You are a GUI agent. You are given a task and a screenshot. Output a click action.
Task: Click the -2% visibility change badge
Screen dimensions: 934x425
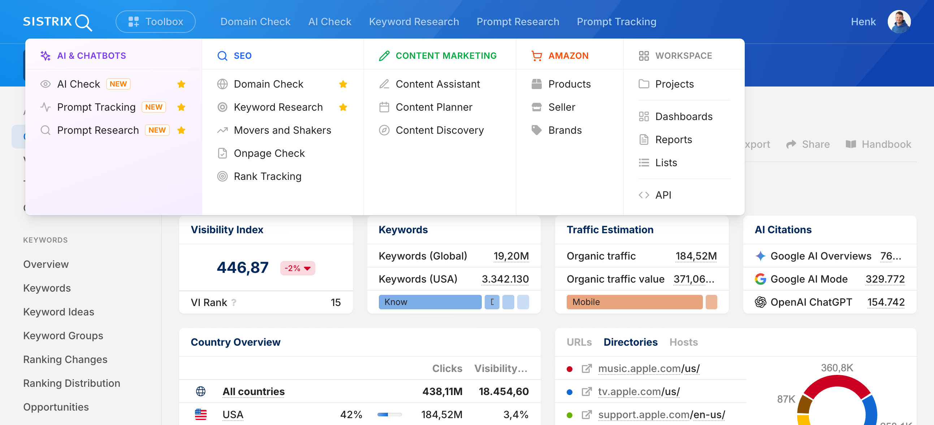tap(297, 269)
